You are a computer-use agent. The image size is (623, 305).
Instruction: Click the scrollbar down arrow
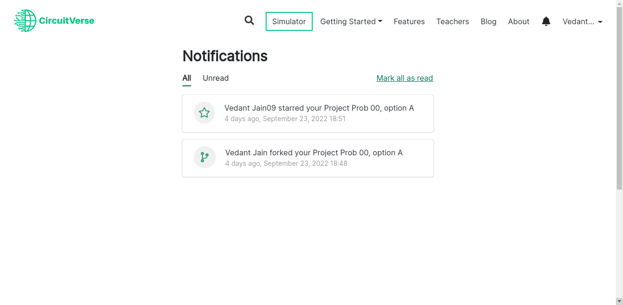(x=619, y=301)
